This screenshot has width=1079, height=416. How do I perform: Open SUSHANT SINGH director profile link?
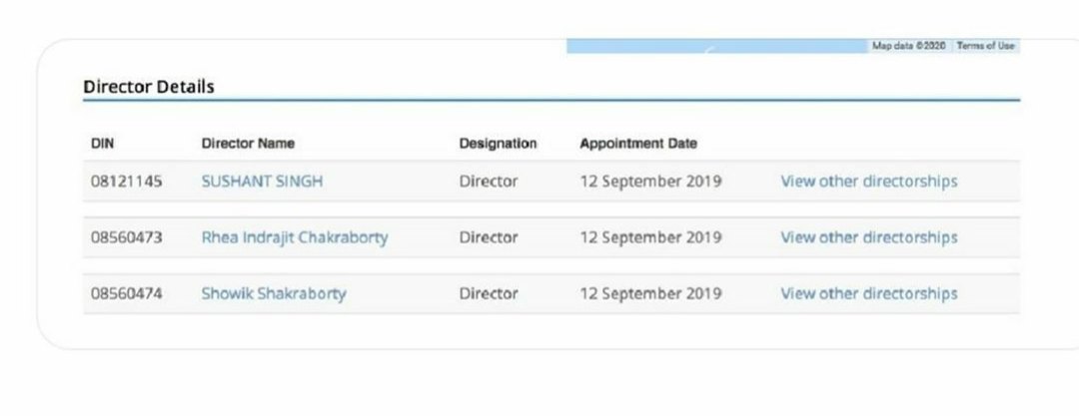[262, 182]
